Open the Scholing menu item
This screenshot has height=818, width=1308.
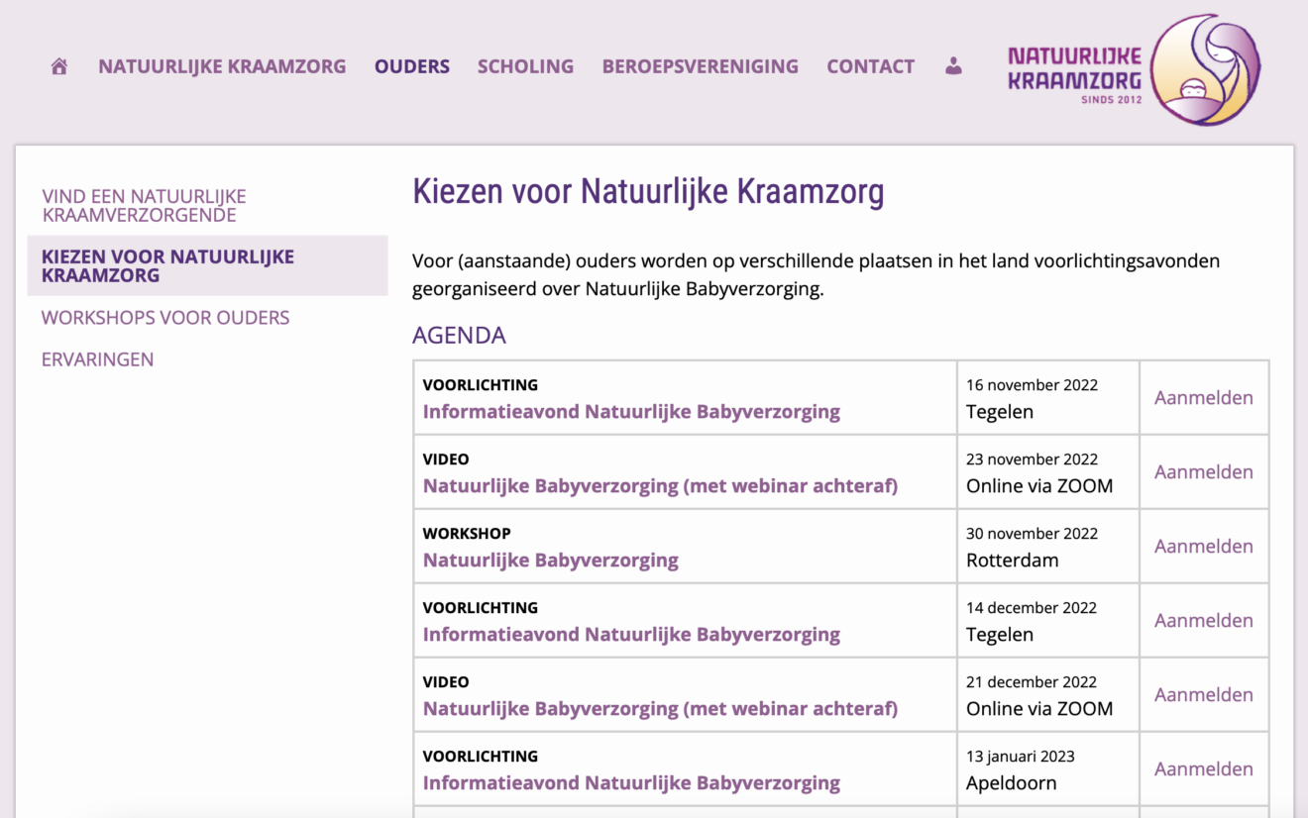coord(525,66)
